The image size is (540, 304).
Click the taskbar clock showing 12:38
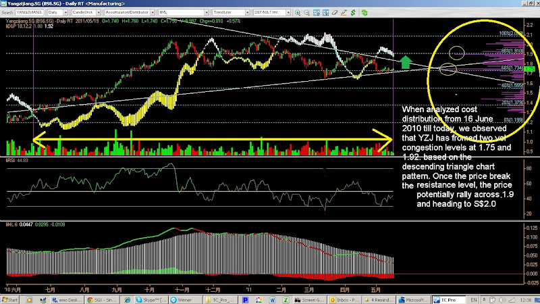526,300
